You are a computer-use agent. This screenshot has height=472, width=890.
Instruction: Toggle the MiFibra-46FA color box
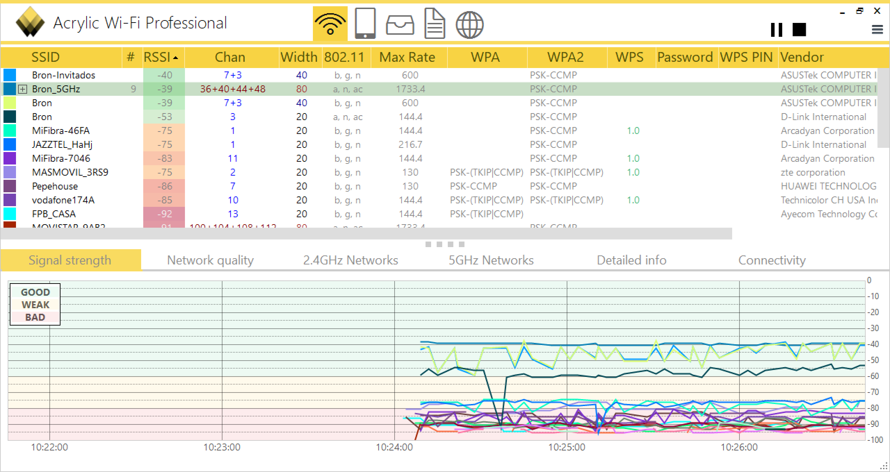point(10,131)
